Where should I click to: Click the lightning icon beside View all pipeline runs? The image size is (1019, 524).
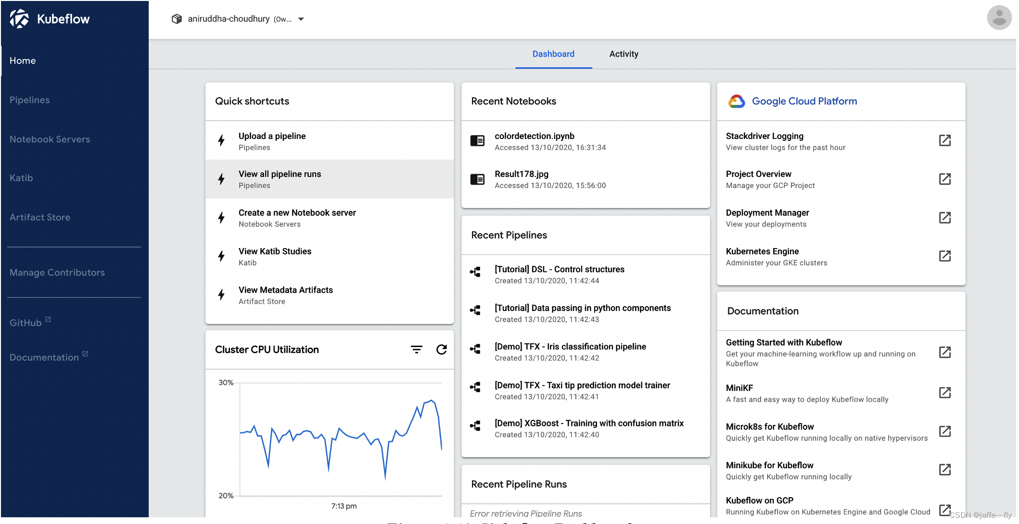[x=221, y=179]
